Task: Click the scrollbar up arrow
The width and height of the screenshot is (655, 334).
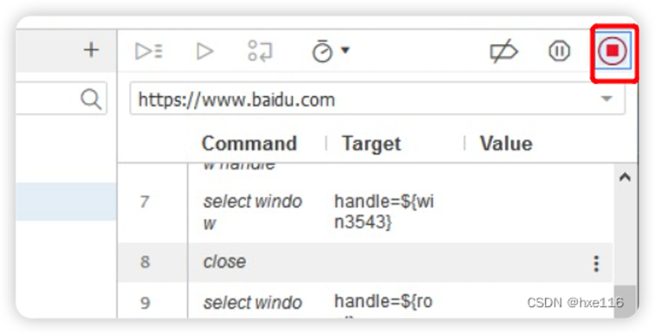Action: point(625,177)
